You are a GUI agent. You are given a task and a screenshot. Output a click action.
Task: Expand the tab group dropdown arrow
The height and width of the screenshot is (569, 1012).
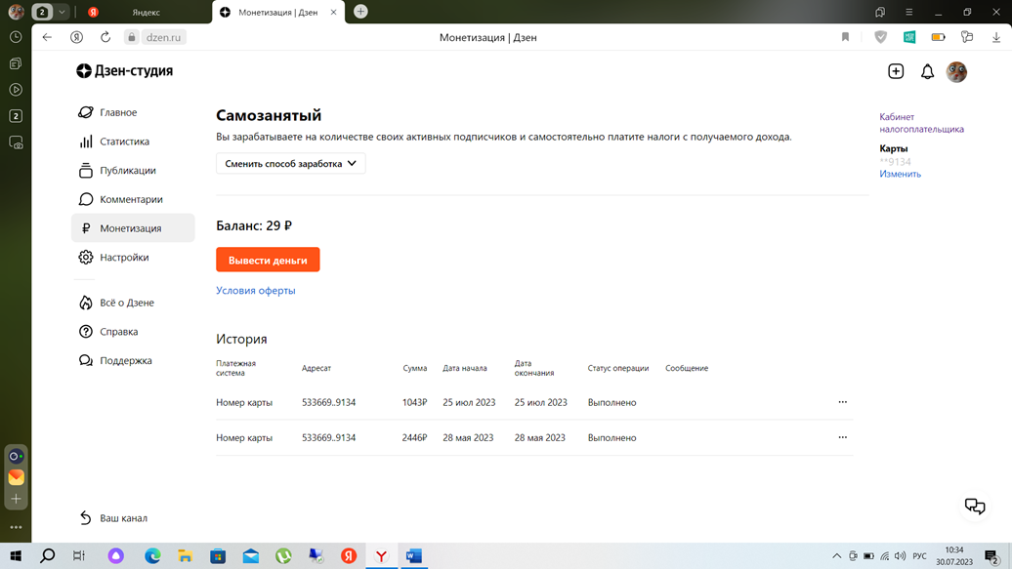coord(62,12)
